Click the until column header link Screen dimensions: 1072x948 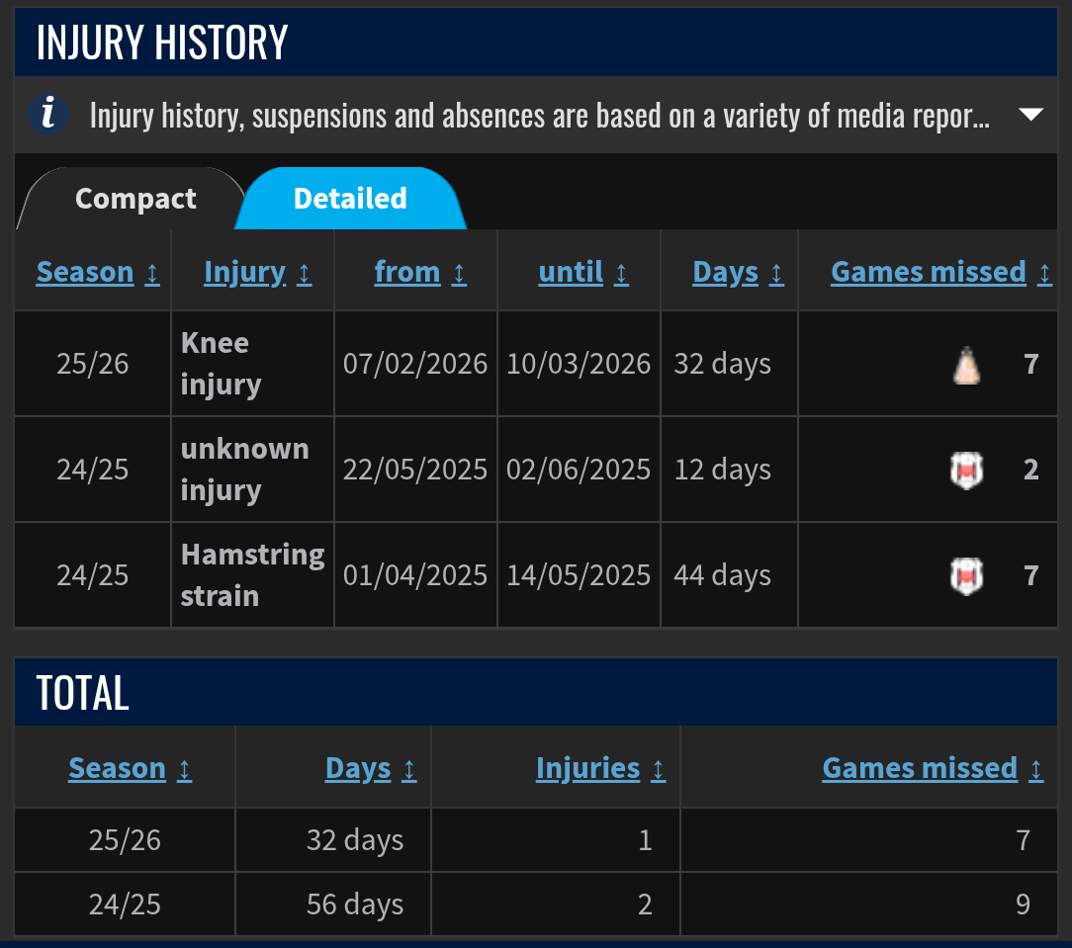[x=571, y=272]
